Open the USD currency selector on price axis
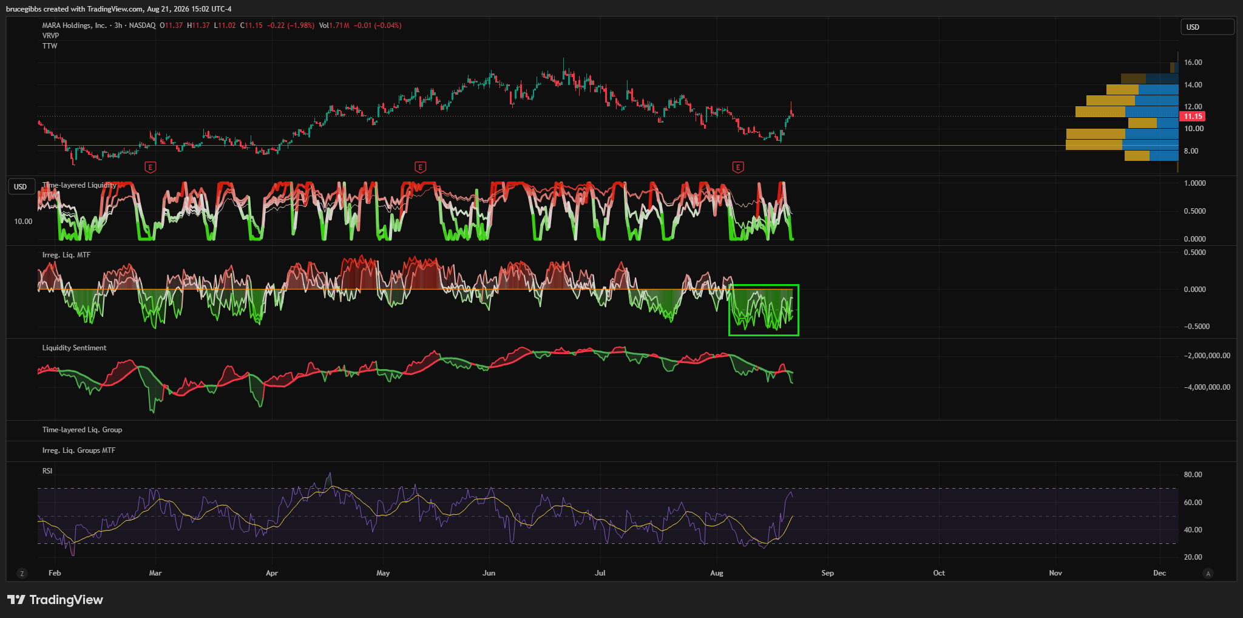This screenshot has height=618, width=1243. 1207,27
